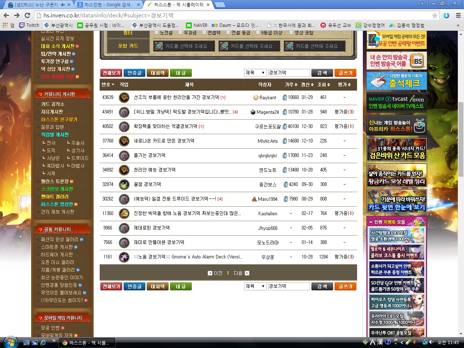Switch to the 하스인벤 Google 검색 browser tab
This screenshot has width=464, height=348.
[108, 5]
